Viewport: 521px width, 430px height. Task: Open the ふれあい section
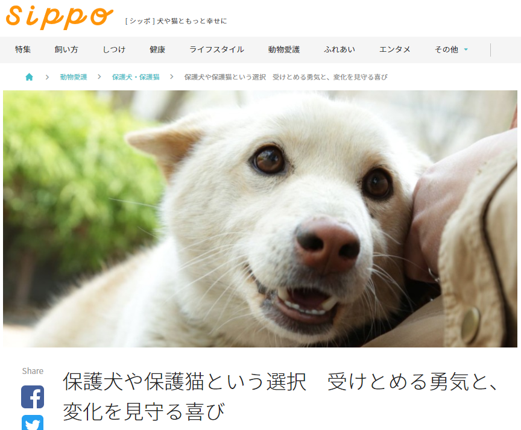(x=339, y=49)
